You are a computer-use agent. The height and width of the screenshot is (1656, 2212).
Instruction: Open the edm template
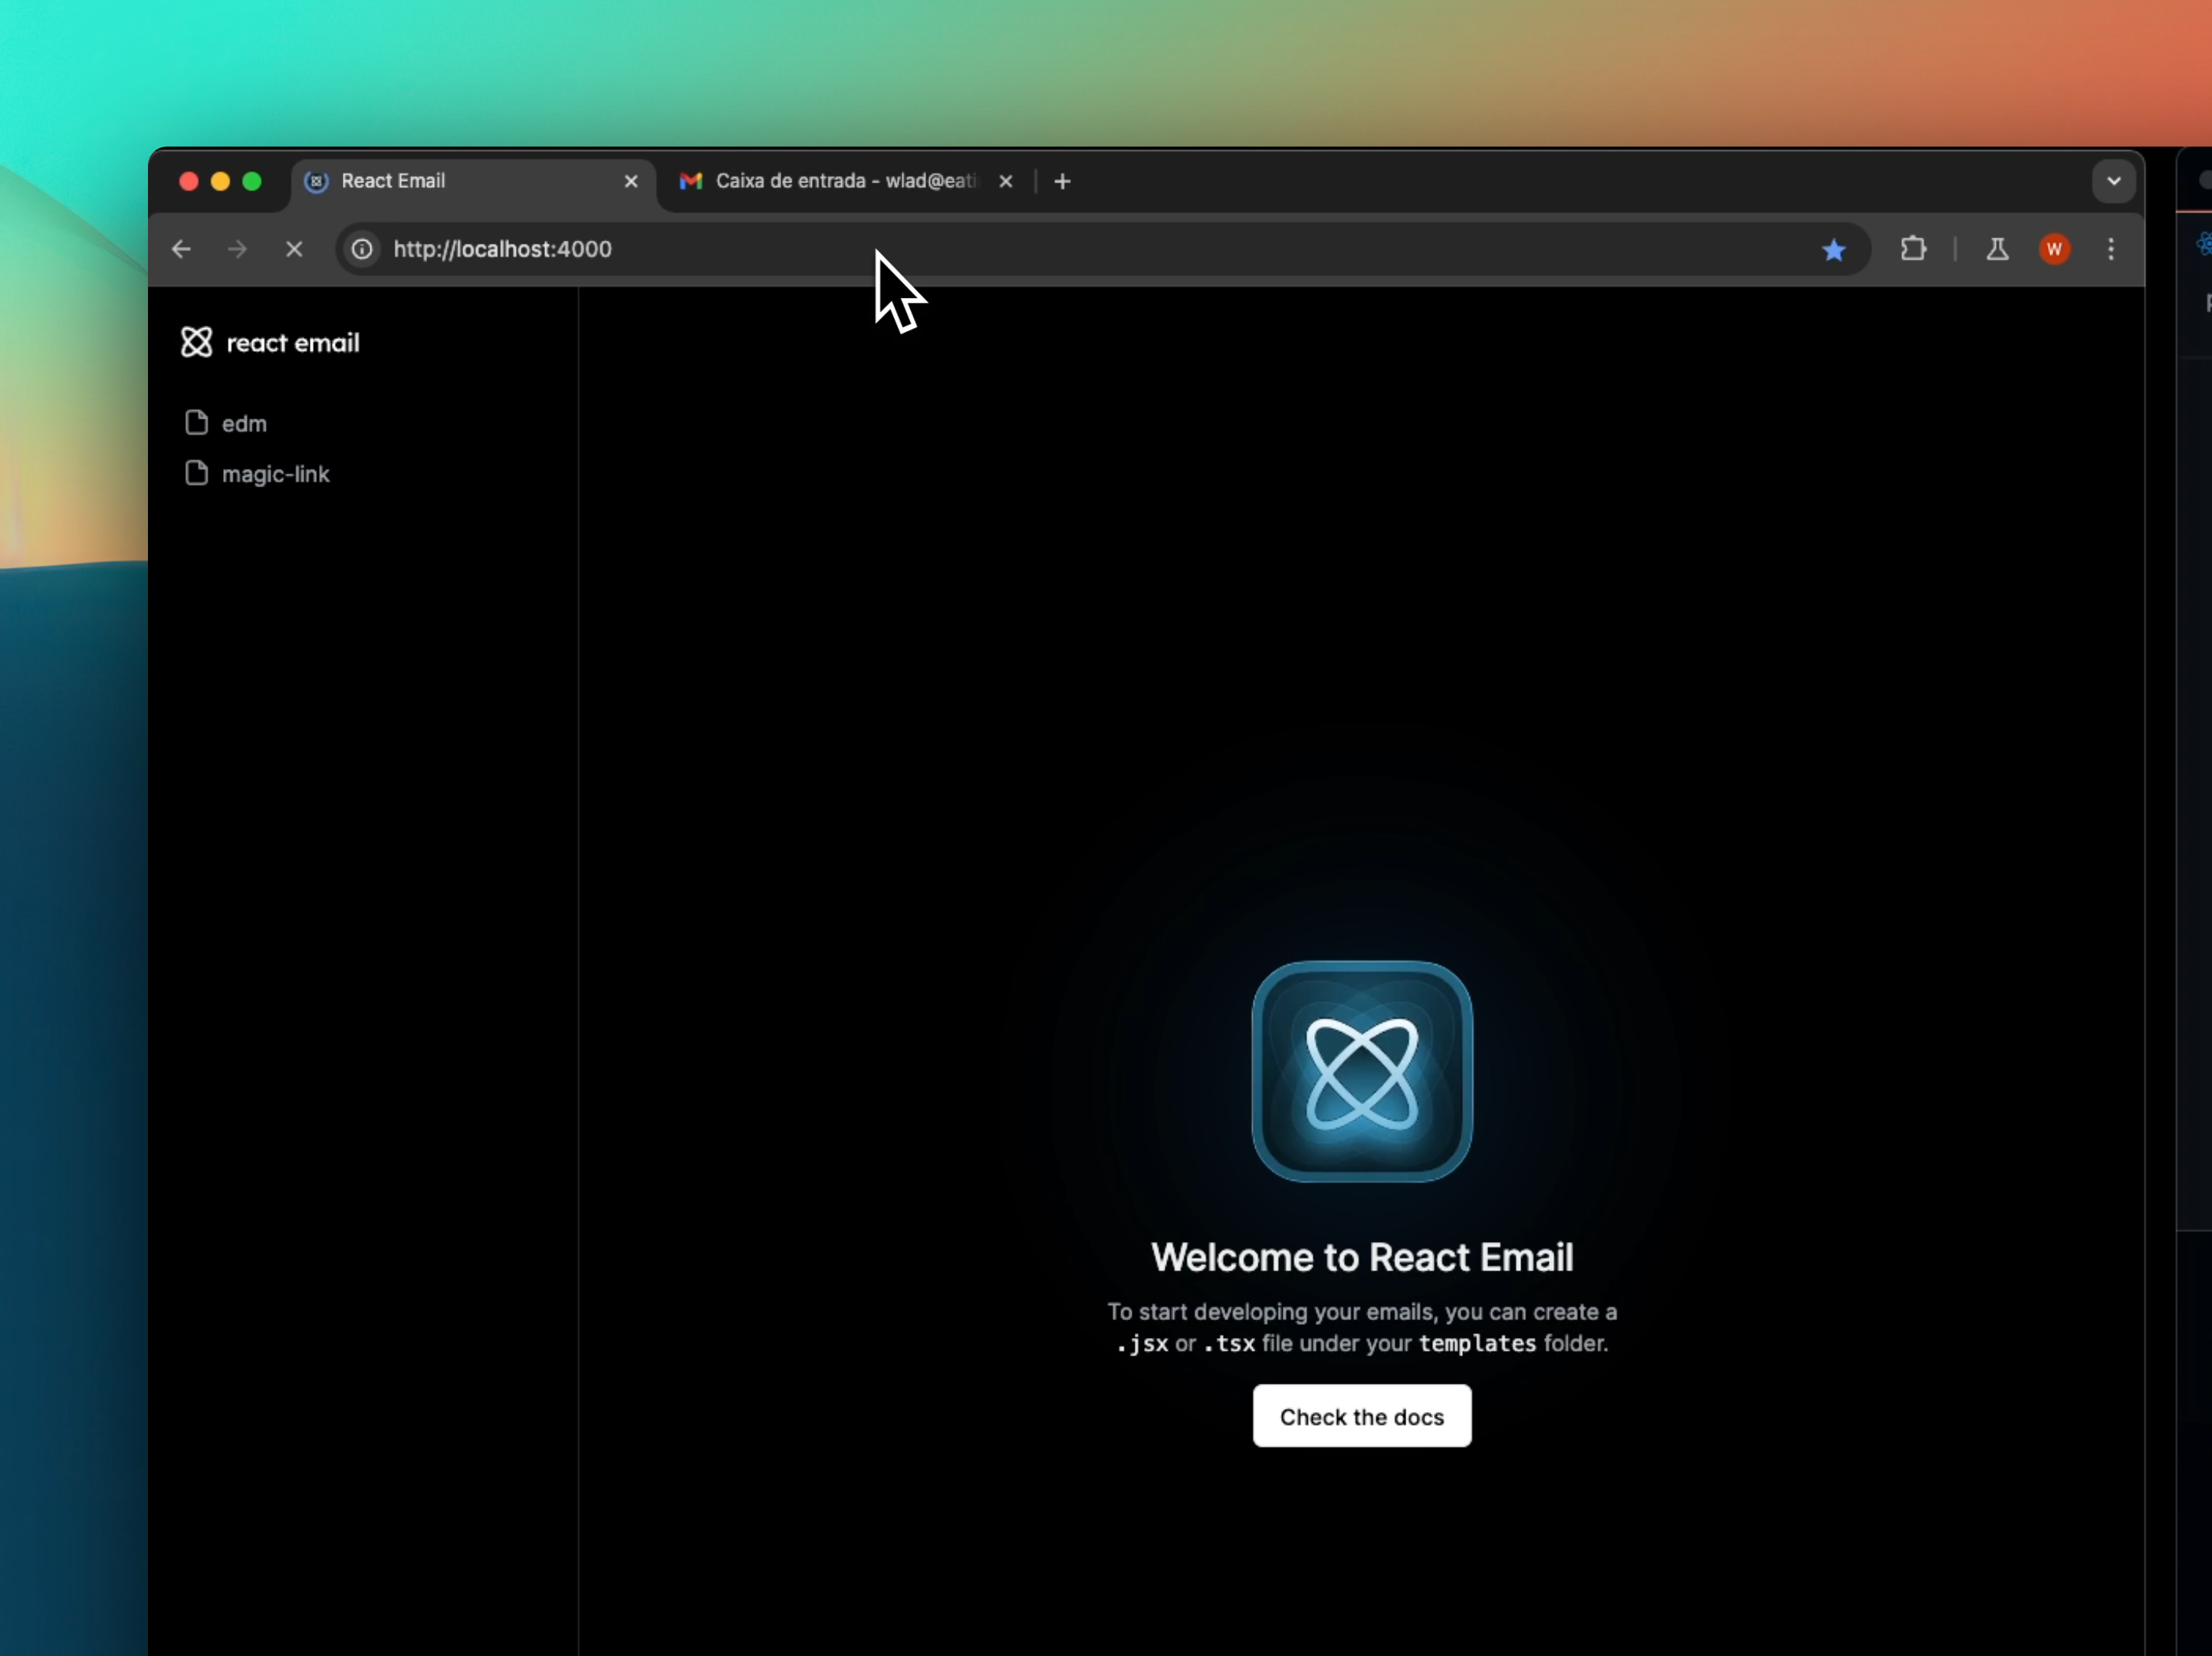pos(226,423)
